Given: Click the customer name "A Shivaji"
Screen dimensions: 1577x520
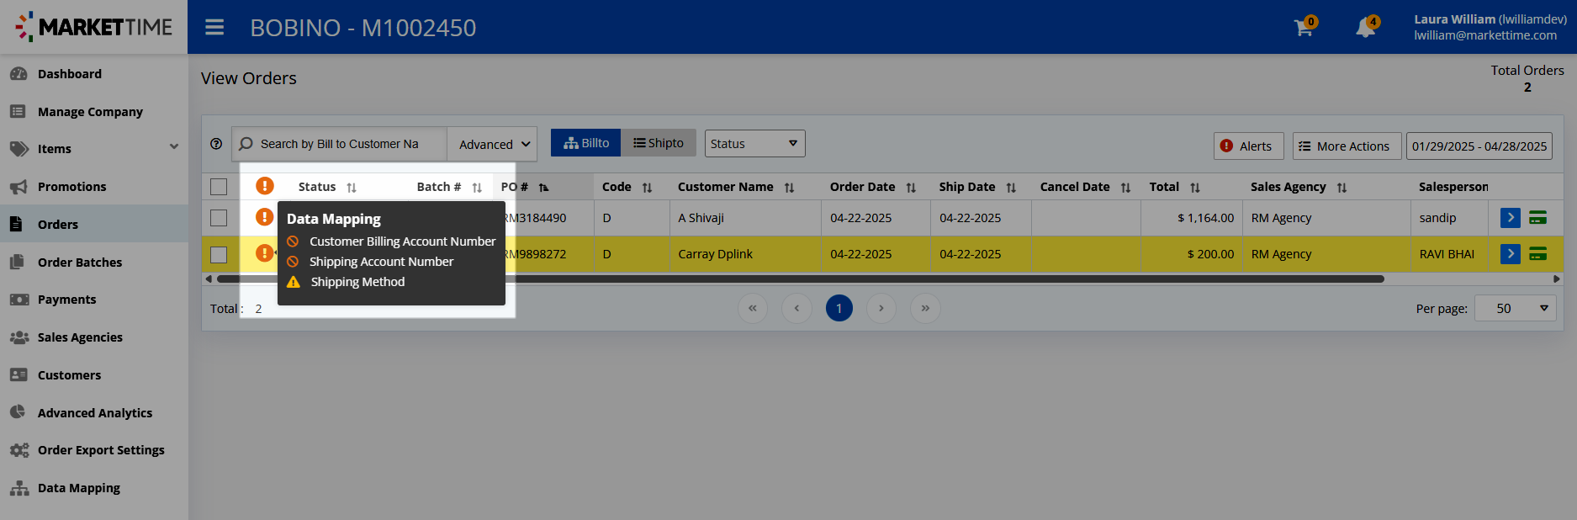Looking at the screenshot, I should (x=701, y=218).
